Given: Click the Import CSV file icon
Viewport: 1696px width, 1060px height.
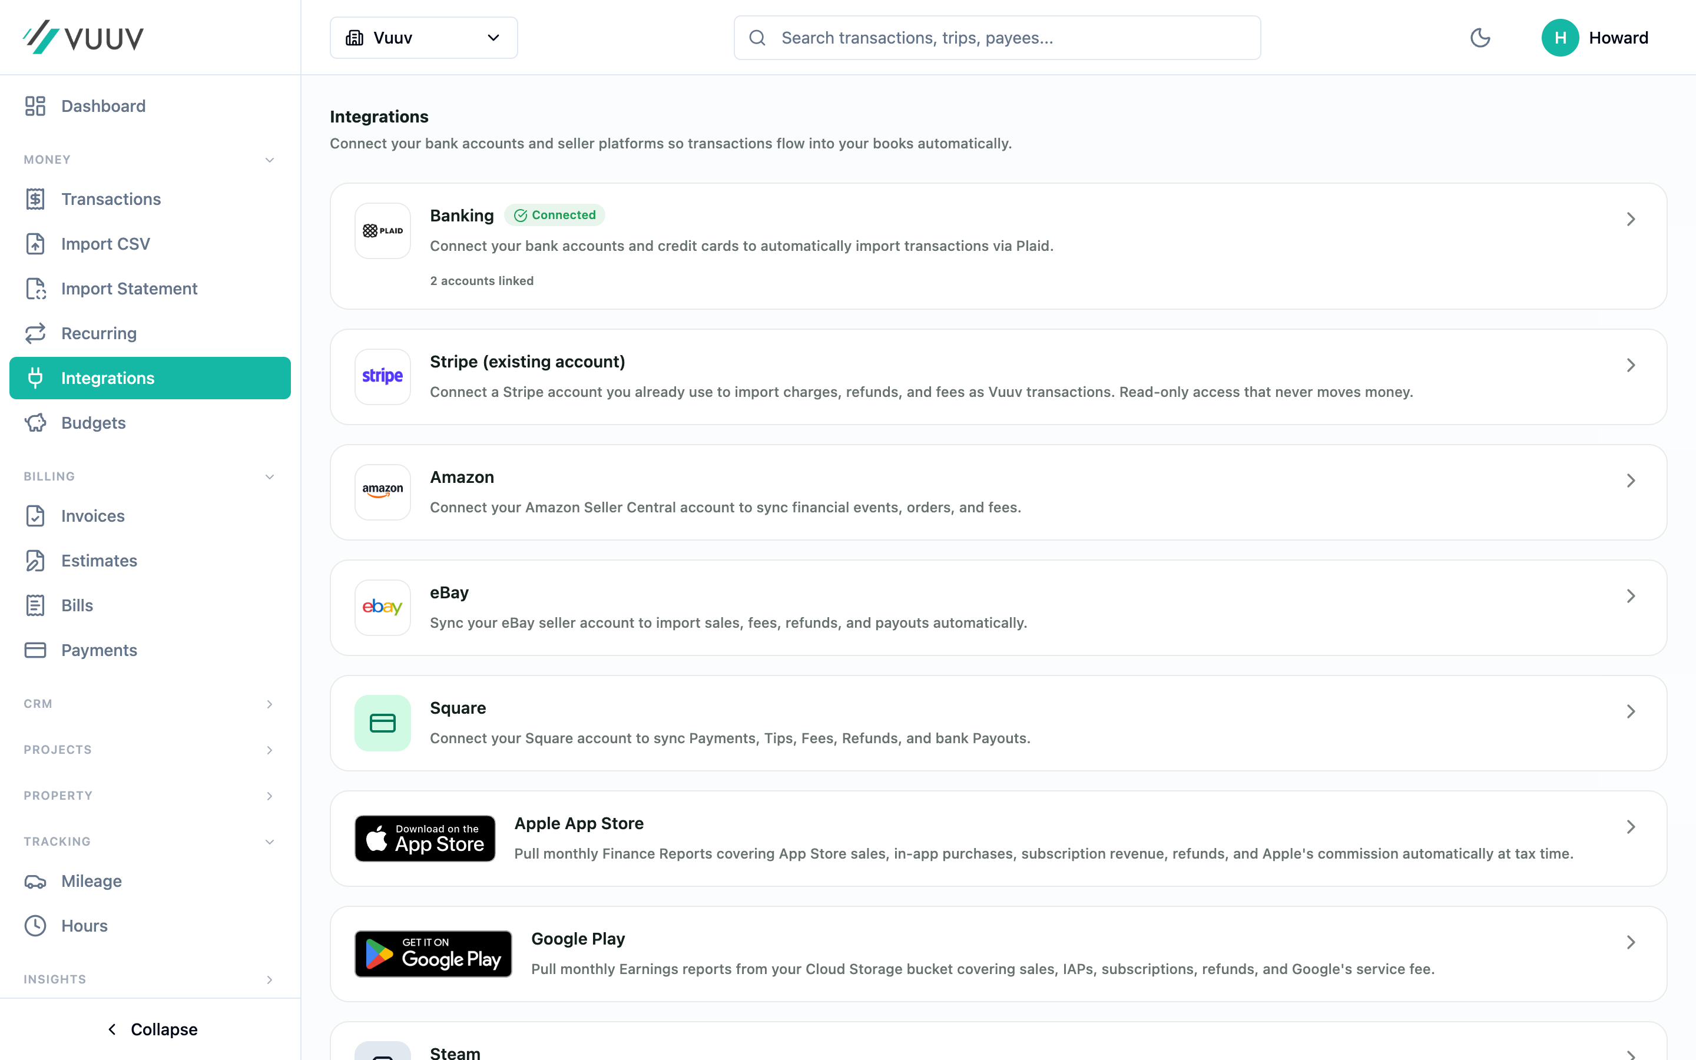Looking at the screenshot, I should (35, 244).
